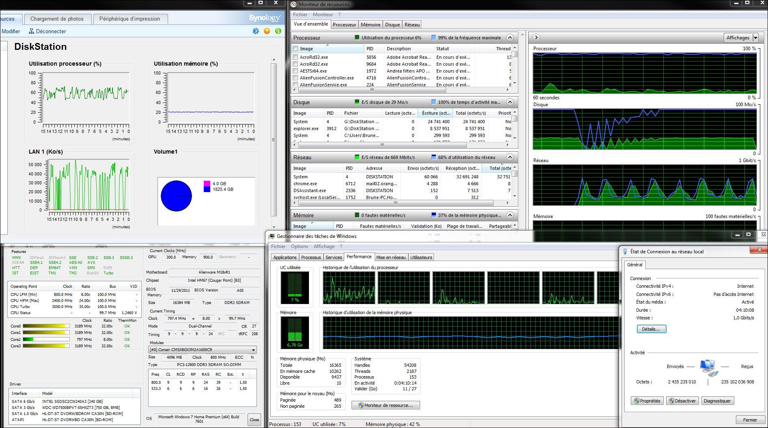Switch to the Réseau tab
768x428 pixels.
[x=412, y=25]
